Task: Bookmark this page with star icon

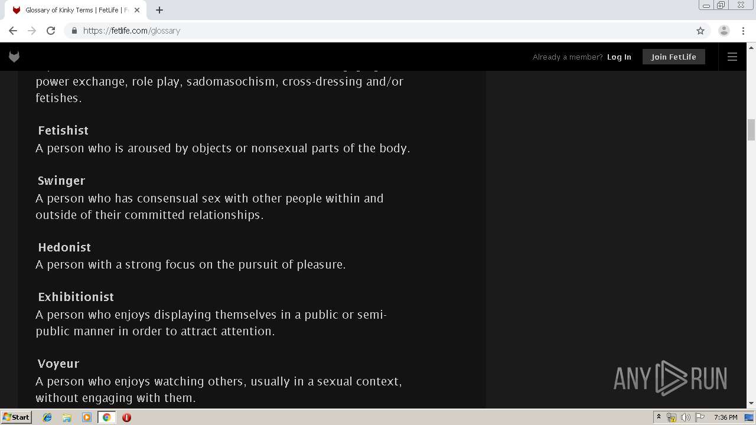Action: pos(700,31)
